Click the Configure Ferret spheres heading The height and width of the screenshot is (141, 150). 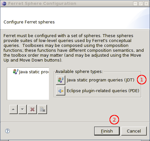point(29,22)
